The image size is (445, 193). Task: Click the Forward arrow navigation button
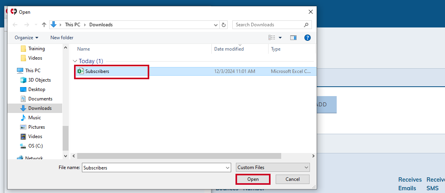pos(27,25)
